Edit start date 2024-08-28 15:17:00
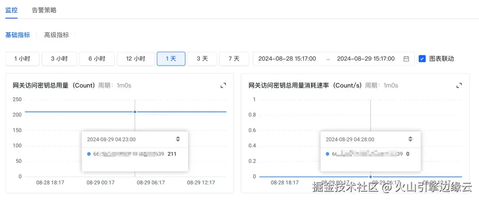Screen dimensions: 479x200 click(x=287, y=59)
